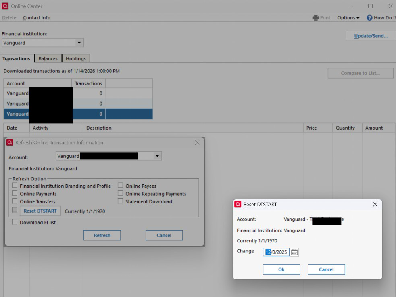The image size is (396, 298).
Task: Expand the Financial institution Vanguard dropdown
Action: pos(79,43)
